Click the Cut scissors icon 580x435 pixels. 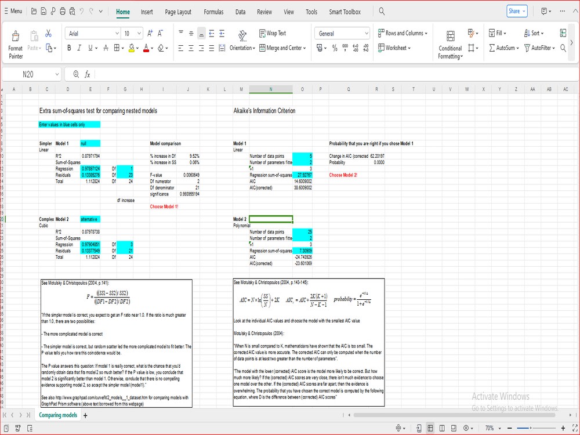click(49, 34)
